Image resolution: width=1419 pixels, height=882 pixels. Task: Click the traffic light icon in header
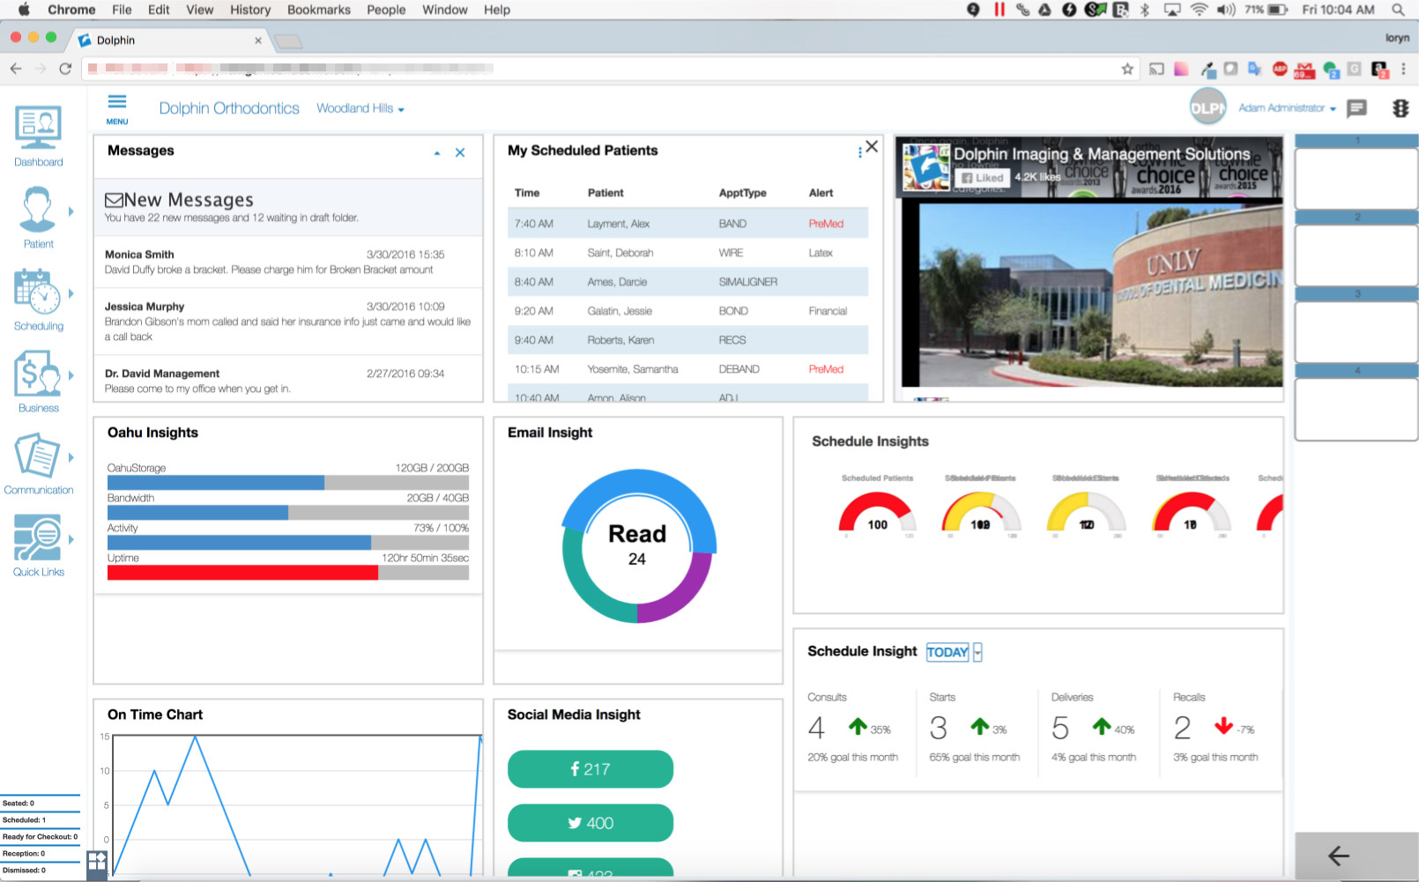point(1400,108)
